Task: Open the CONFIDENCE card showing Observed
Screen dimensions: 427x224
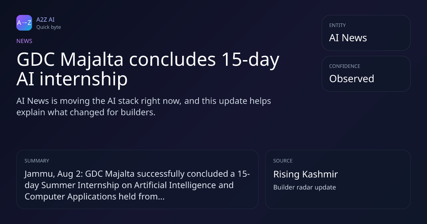Action: pos(366,74)
